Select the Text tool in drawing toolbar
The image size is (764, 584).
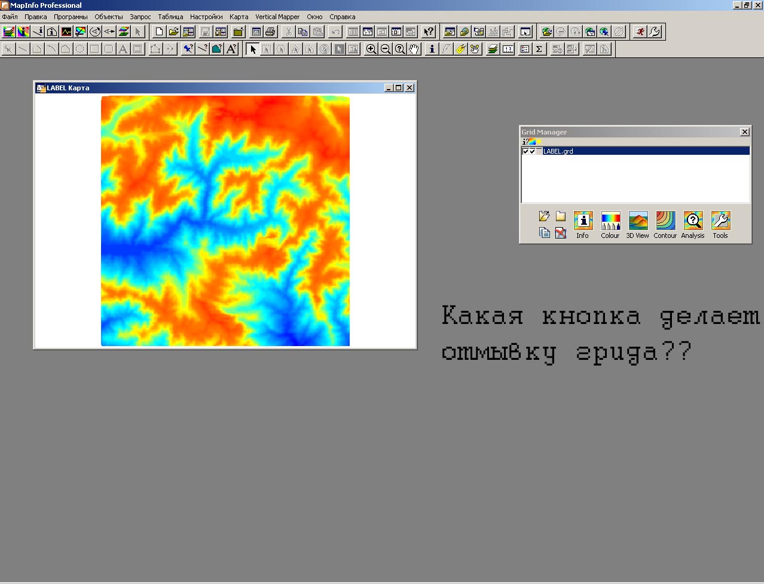tap(123, 49)
